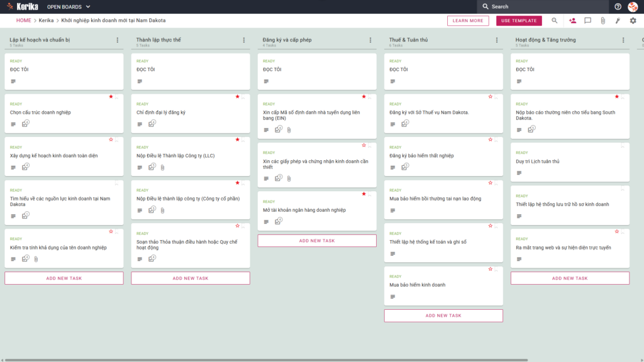Select Kerika breadcrumb item

click(x=46, y=21)
